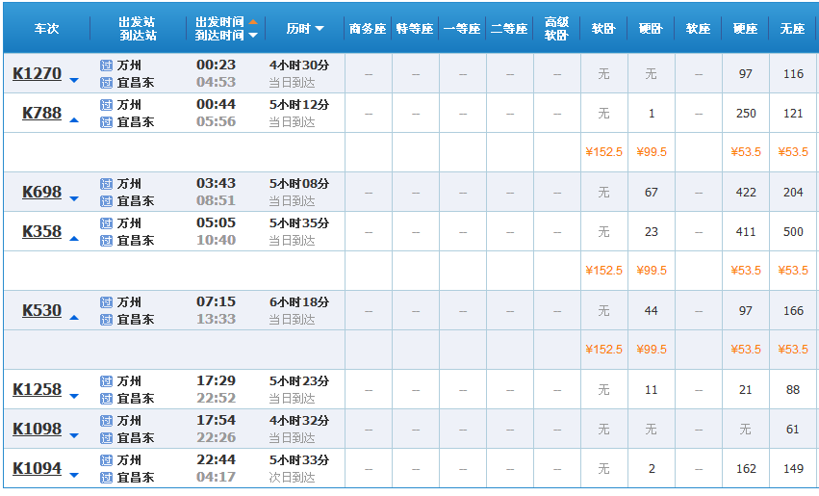Expand fare details arrow next to K1270
Image resolution: width=819 pixels, height=496 pixels.
[74, 80]
